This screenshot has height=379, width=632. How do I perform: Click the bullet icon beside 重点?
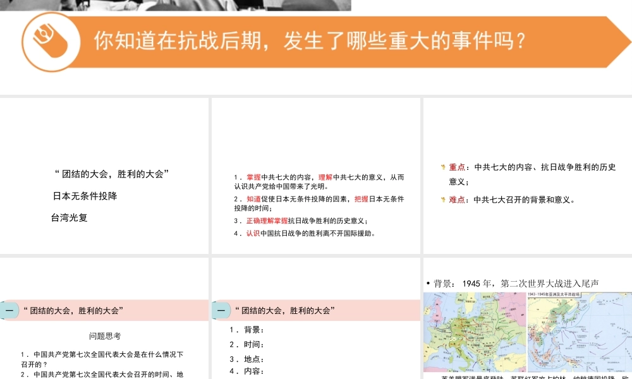(443, 167)
